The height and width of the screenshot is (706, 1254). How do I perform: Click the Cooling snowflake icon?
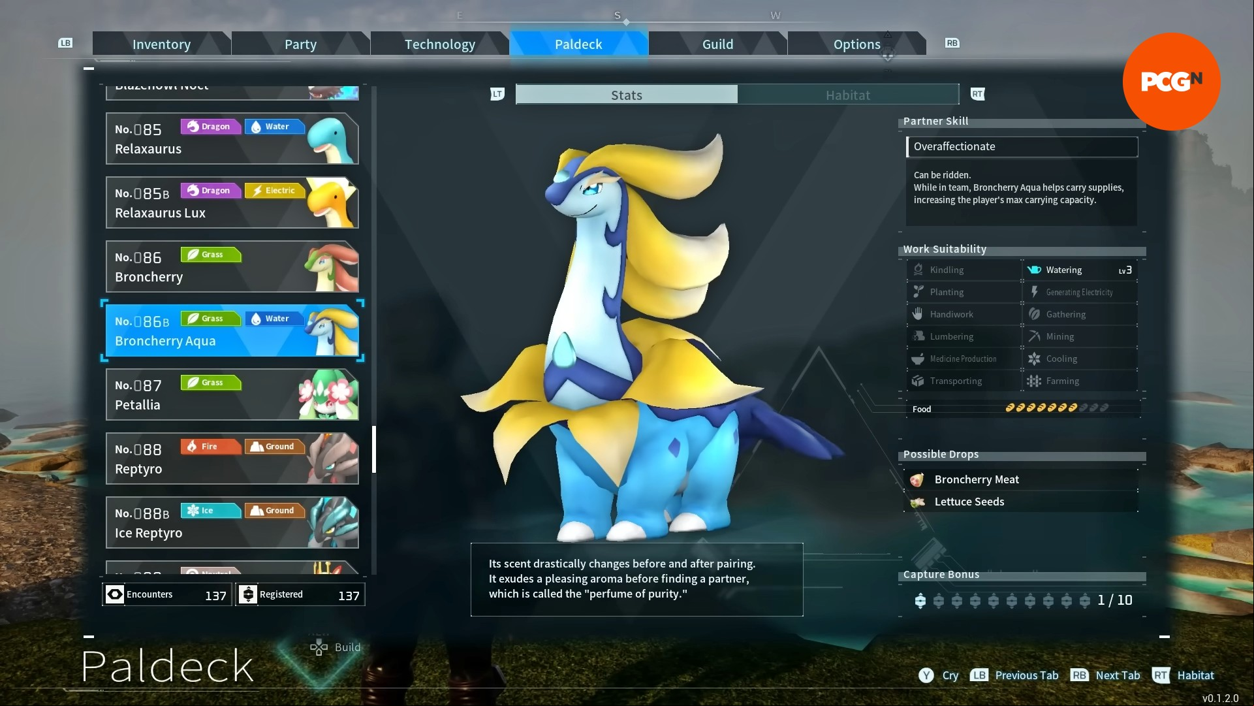[x=1034, y=359]
